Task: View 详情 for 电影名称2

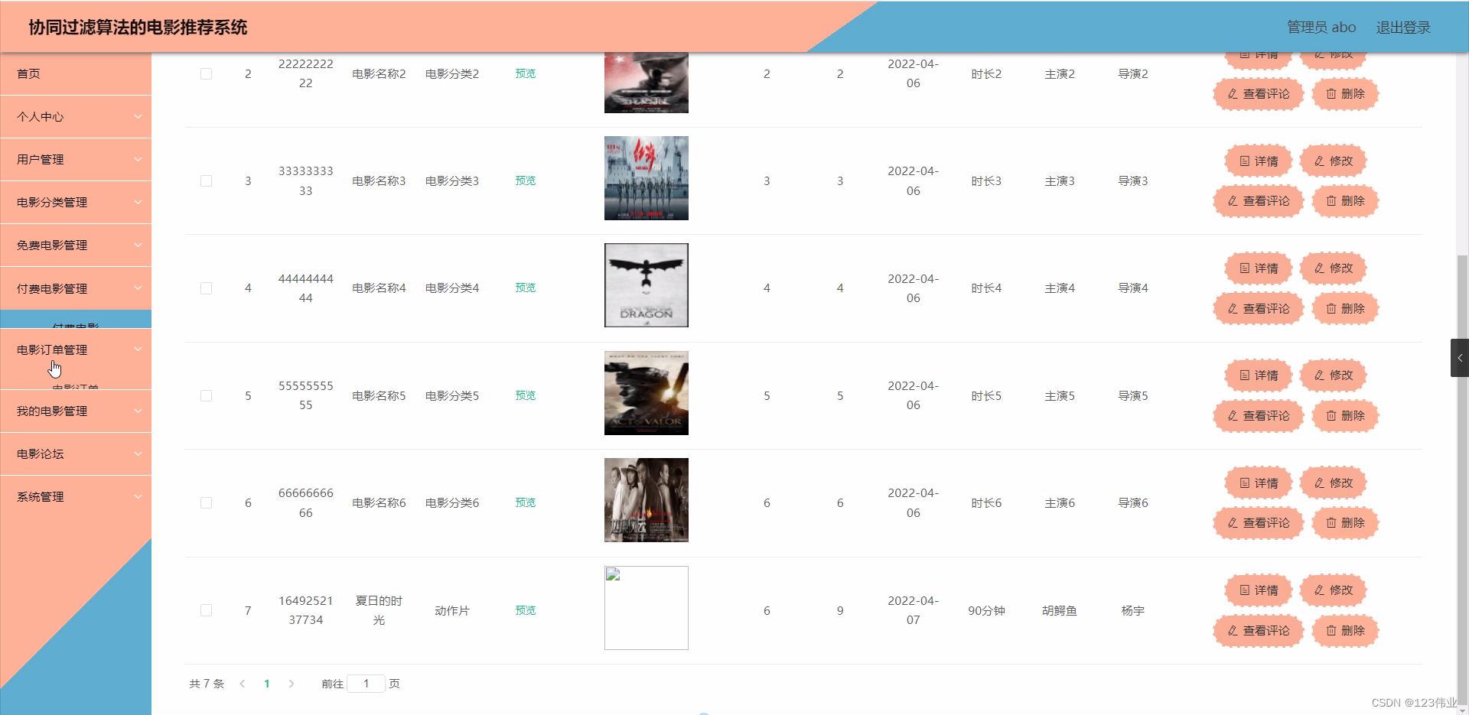Action: coord(1258,54)
